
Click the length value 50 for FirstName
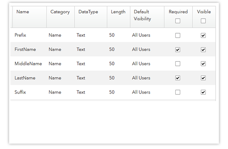pyautogui.click(x=112, y=49)
